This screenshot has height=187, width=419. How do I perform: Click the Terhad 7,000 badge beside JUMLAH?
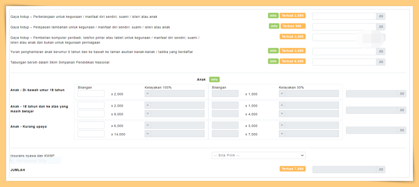point(293,169)
